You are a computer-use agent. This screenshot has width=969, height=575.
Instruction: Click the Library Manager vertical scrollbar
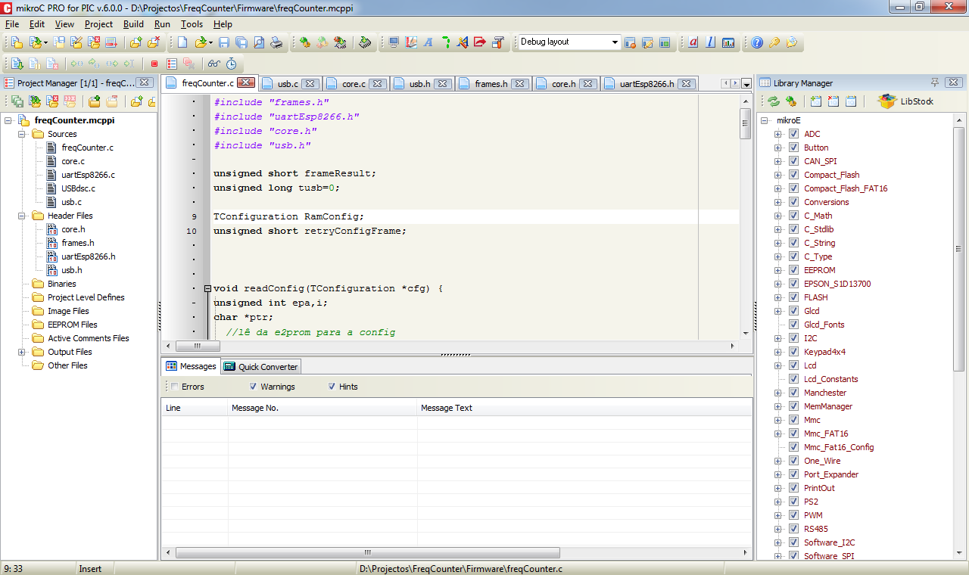click(960, 248)
